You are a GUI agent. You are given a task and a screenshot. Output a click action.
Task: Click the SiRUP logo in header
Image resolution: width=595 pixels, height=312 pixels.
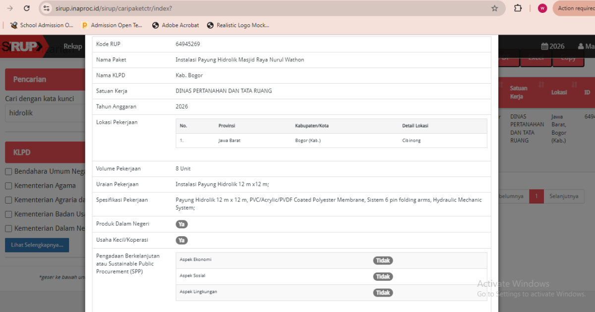click(x=22, y=47)
